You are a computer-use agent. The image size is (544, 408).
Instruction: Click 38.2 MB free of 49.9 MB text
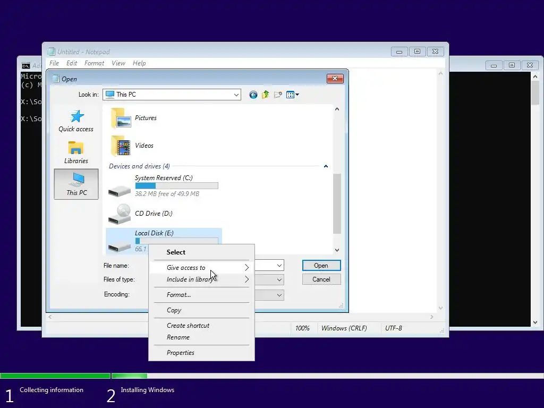tap(167, 193)
